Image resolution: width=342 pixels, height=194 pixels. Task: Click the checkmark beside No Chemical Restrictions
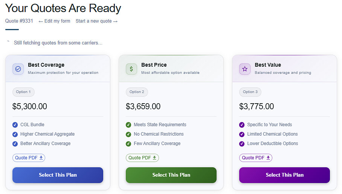(x=128, y=134)
